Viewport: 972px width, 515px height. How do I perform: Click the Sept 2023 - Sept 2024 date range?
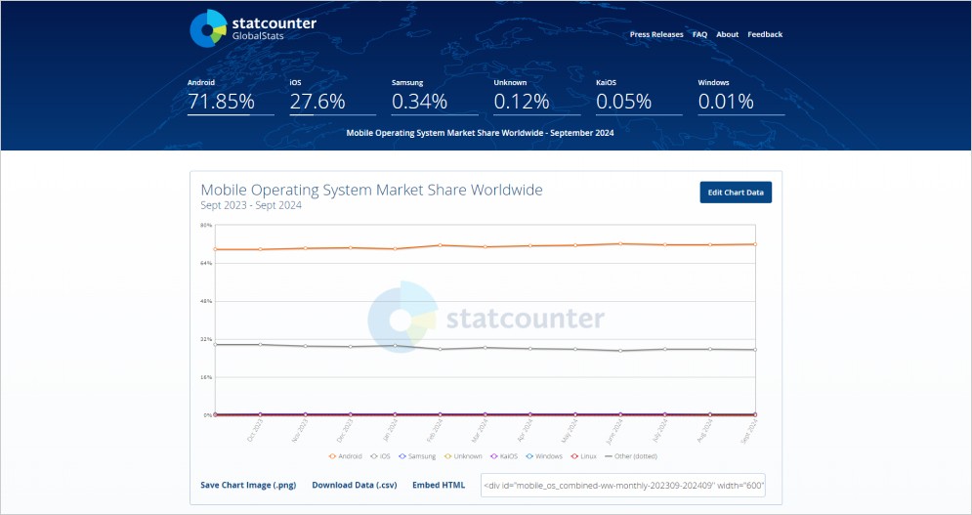tap(251, 205)
